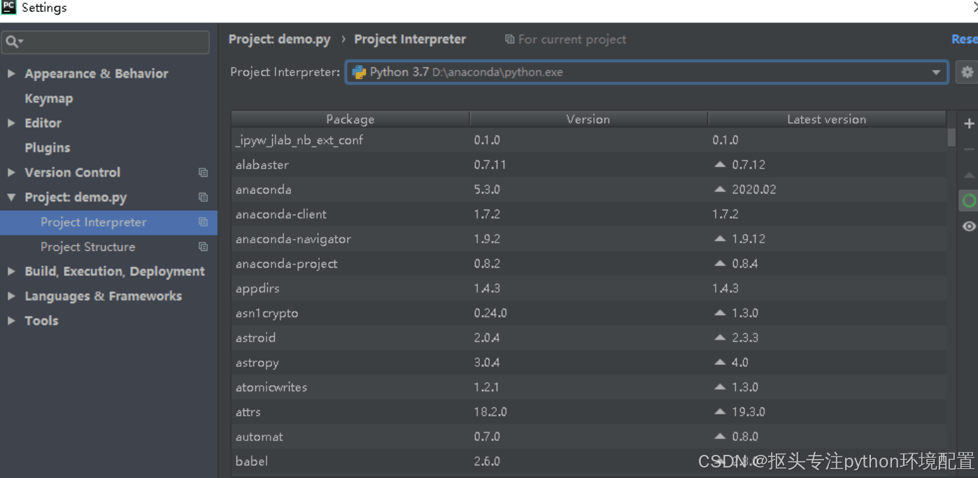
Task: Sort by the Latest version column header
Action: (x=827, y=119)
